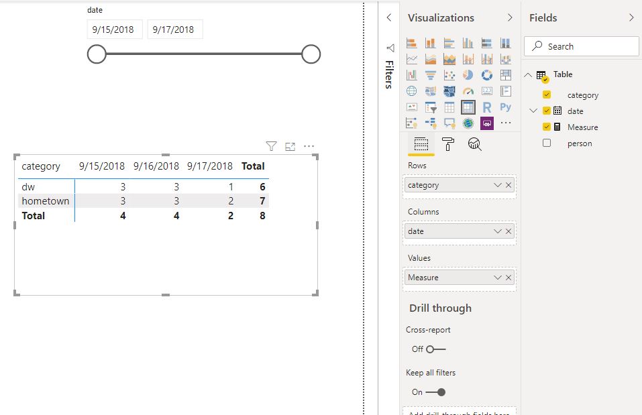Select the matrix visual
Screen dimensions: 642x415
click(468, 107)
